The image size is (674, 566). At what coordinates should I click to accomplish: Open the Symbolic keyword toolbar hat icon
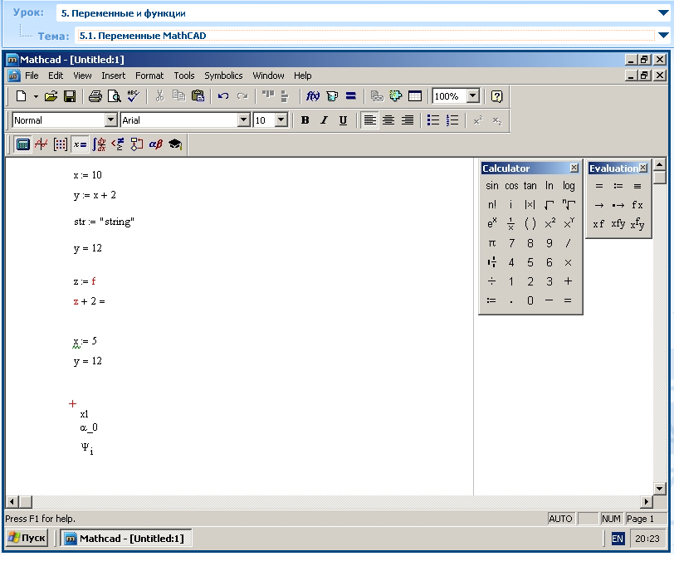pyautogui.click(x=175, y=144)
